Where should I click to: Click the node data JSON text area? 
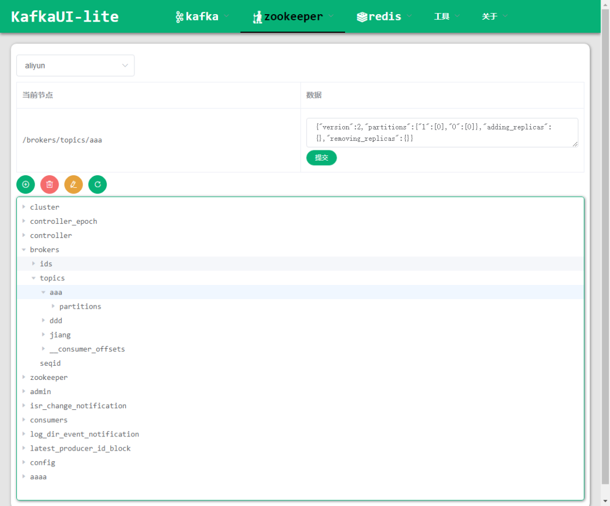pos(442,133)
